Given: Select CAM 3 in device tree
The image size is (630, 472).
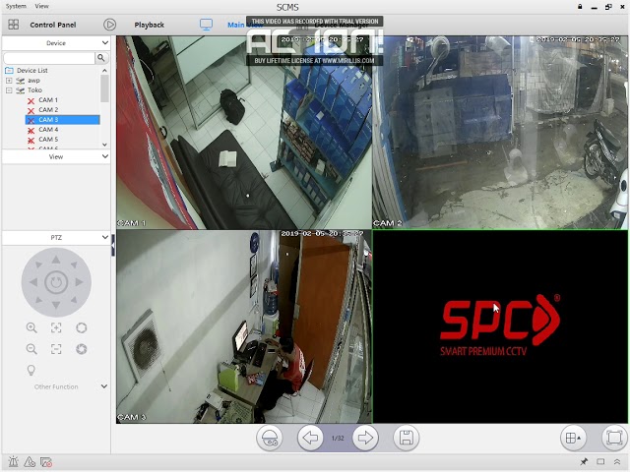Looking at the screenshot, I should coord(62,120).
